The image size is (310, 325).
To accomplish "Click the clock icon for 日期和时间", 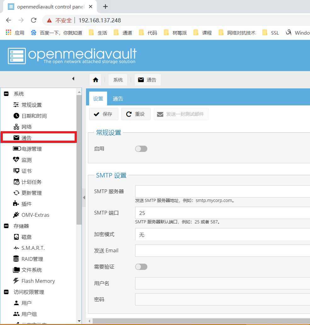I will (16, 116).
